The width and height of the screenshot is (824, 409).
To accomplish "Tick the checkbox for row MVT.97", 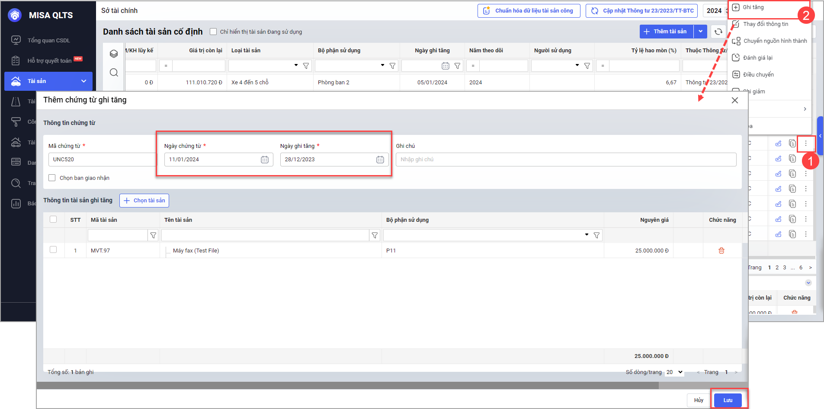I will pos(53,250).
